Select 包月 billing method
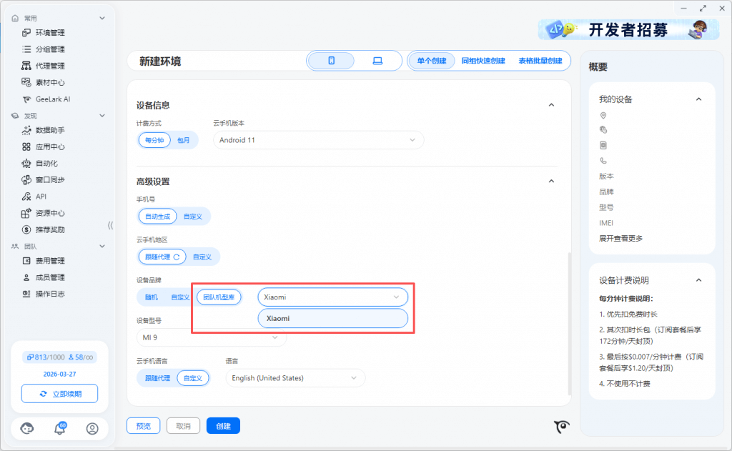732x451 pixels. (184, 140)
